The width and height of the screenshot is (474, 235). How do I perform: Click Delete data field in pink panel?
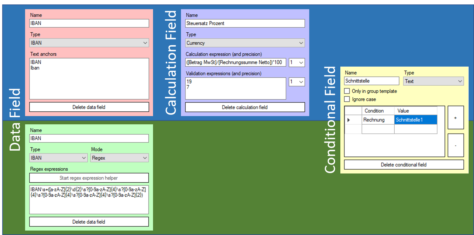89,107
